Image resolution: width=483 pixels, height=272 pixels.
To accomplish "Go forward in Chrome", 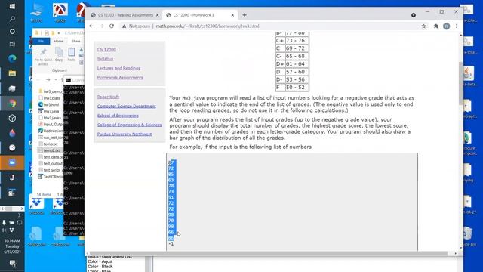I will tap(102, 26).
